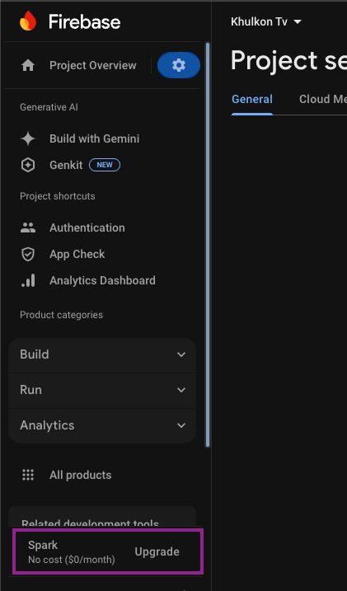This screenshot has width=347, height=591.
Task: Open Analytics Dashboard bar chart icon
Action: (x=28, y=280)
